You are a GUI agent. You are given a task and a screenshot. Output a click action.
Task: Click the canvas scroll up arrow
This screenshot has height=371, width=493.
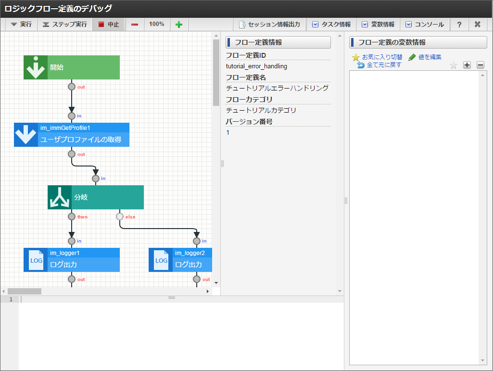point(216,36)
